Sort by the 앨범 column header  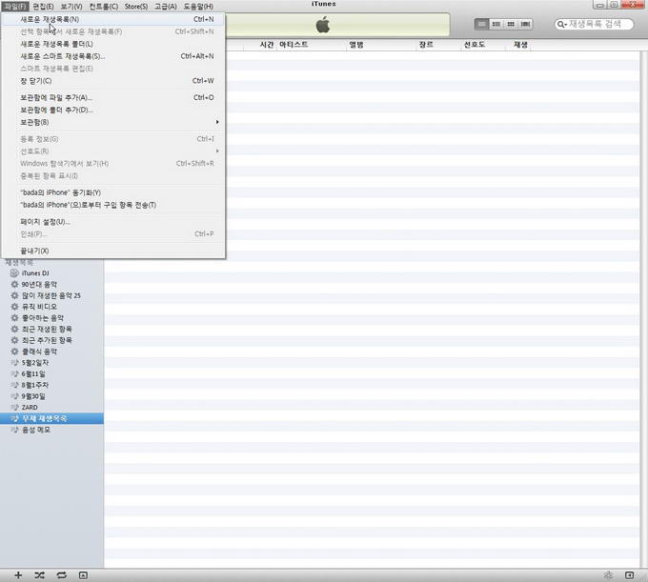(x=381, y=45)
